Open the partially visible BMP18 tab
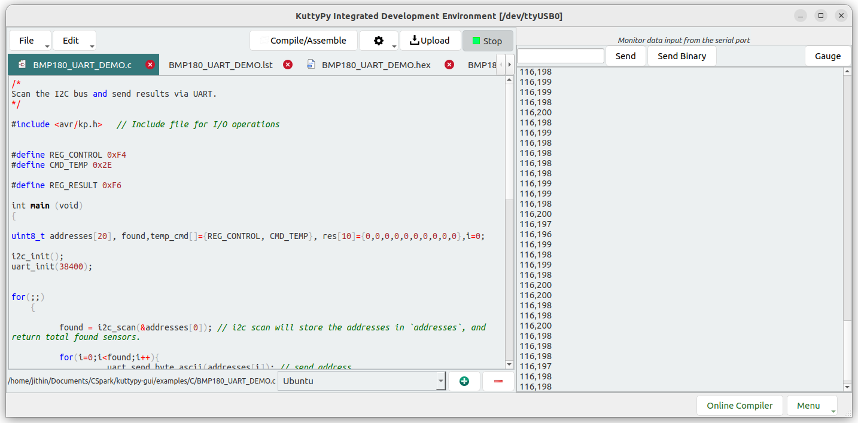This screenshot has width=858, height=423. pyautogui.click(x=482, y=65)
